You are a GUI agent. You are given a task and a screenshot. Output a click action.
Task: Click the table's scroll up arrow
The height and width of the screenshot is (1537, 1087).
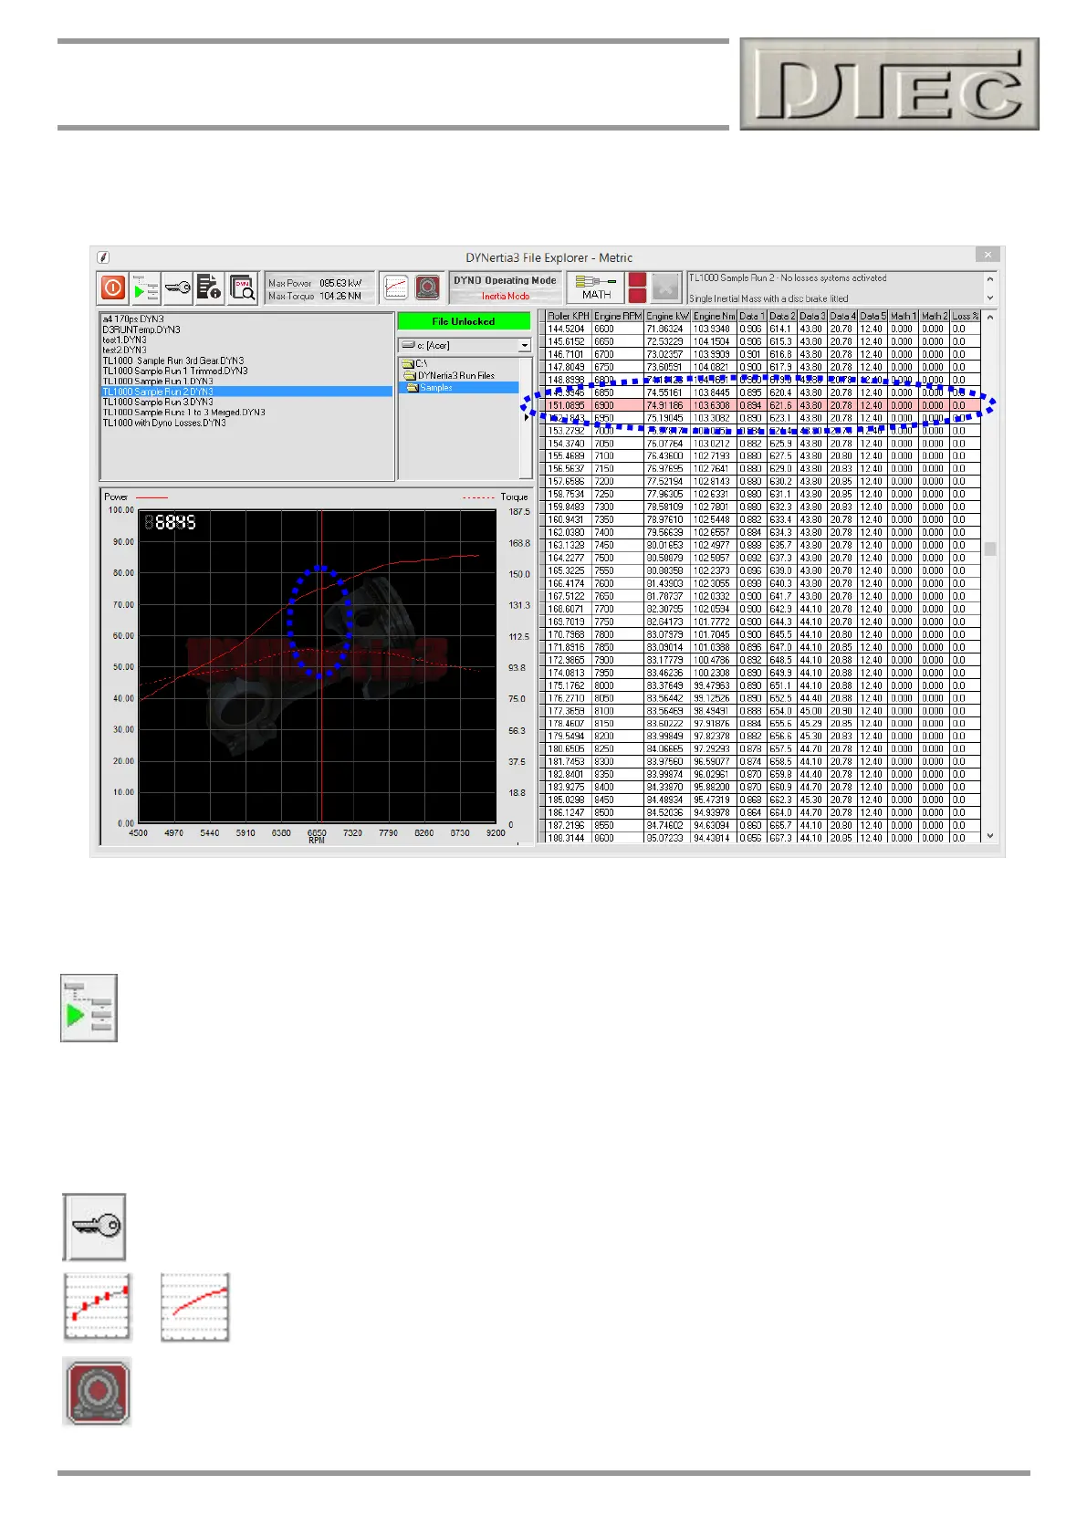[990, 317]
